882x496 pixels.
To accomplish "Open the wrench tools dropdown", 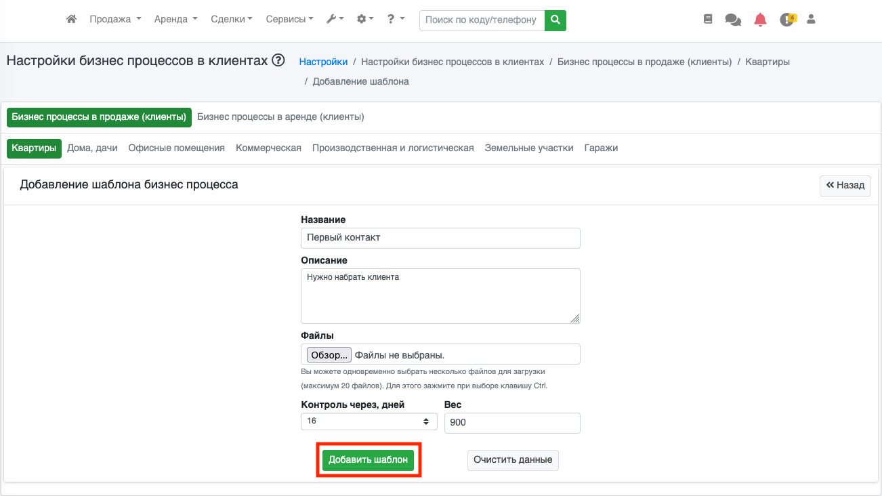I will (335, 20).
